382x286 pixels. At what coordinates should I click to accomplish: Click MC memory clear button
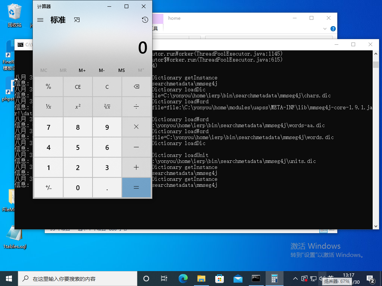[x=44, y=70]
